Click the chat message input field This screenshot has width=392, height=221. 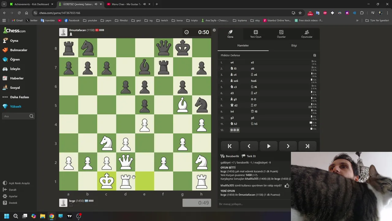click(254, 204)
